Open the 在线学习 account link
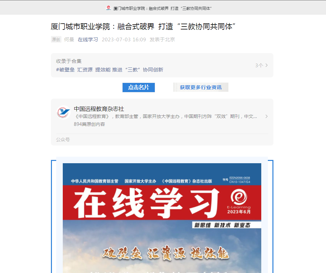This screenshot has width=326, height=273. [88, 39]
